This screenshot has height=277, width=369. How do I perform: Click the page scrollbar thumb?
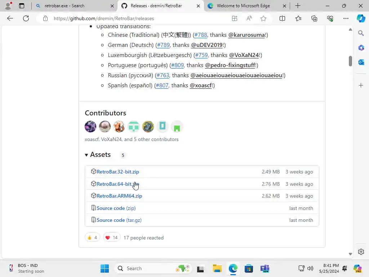350,61
